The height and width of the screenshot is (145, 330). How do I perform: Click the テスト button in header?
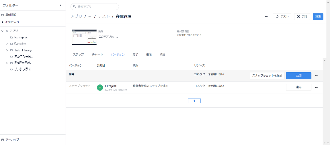tap(282, 16)
